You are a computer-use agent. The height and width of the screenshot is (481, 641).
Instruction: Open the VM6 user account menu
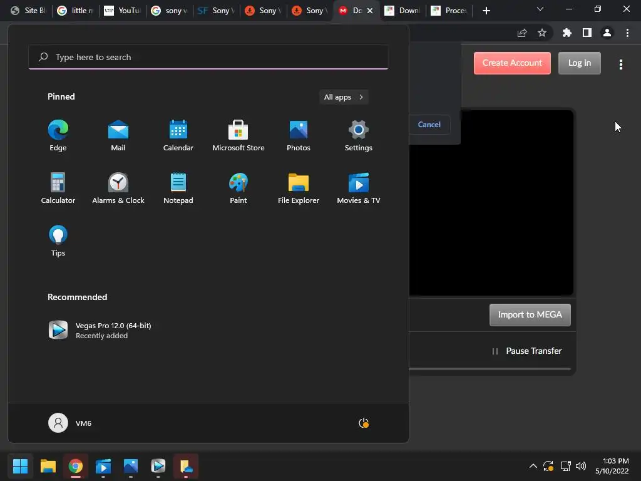[x=70, y=423]
